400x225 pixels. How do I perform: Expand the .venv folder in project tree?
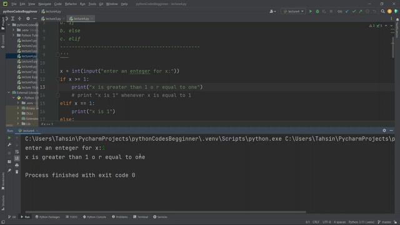[x=14, y=30]
